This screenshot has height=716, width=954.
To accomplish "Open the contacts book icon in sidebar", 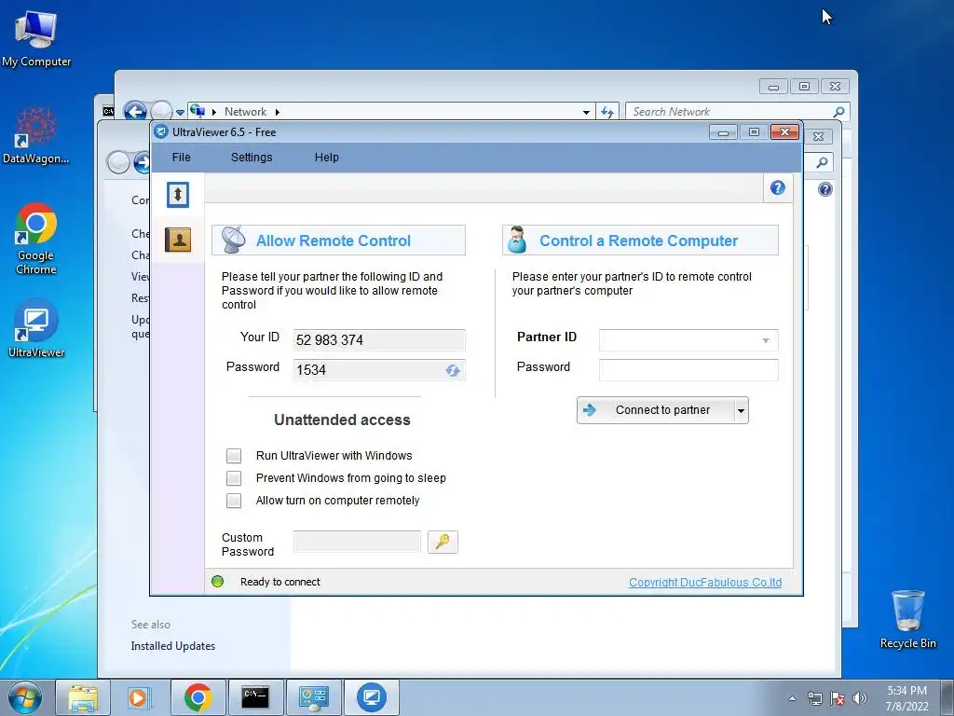I will [178, 240].
